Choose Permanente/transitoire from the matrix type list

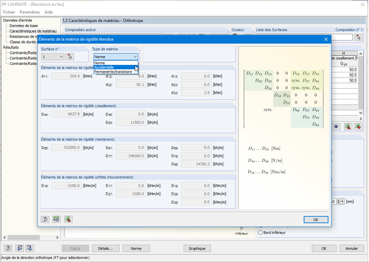click(116, 72)
